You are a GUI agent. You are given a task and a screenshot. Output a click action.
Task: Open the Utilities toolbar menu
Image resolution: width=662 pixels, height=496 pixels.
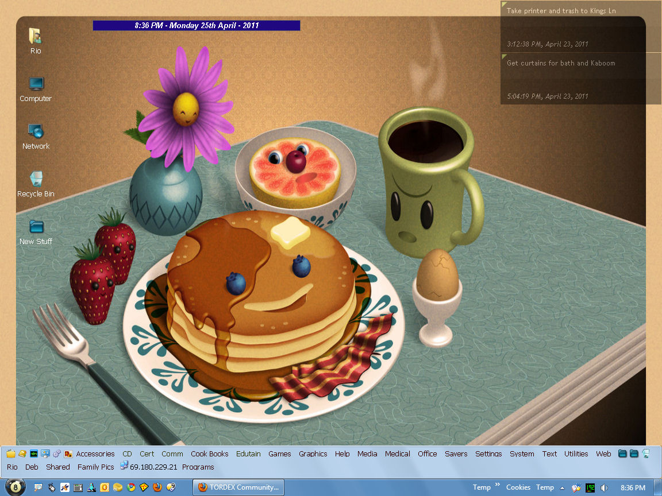tap(576, 454)
